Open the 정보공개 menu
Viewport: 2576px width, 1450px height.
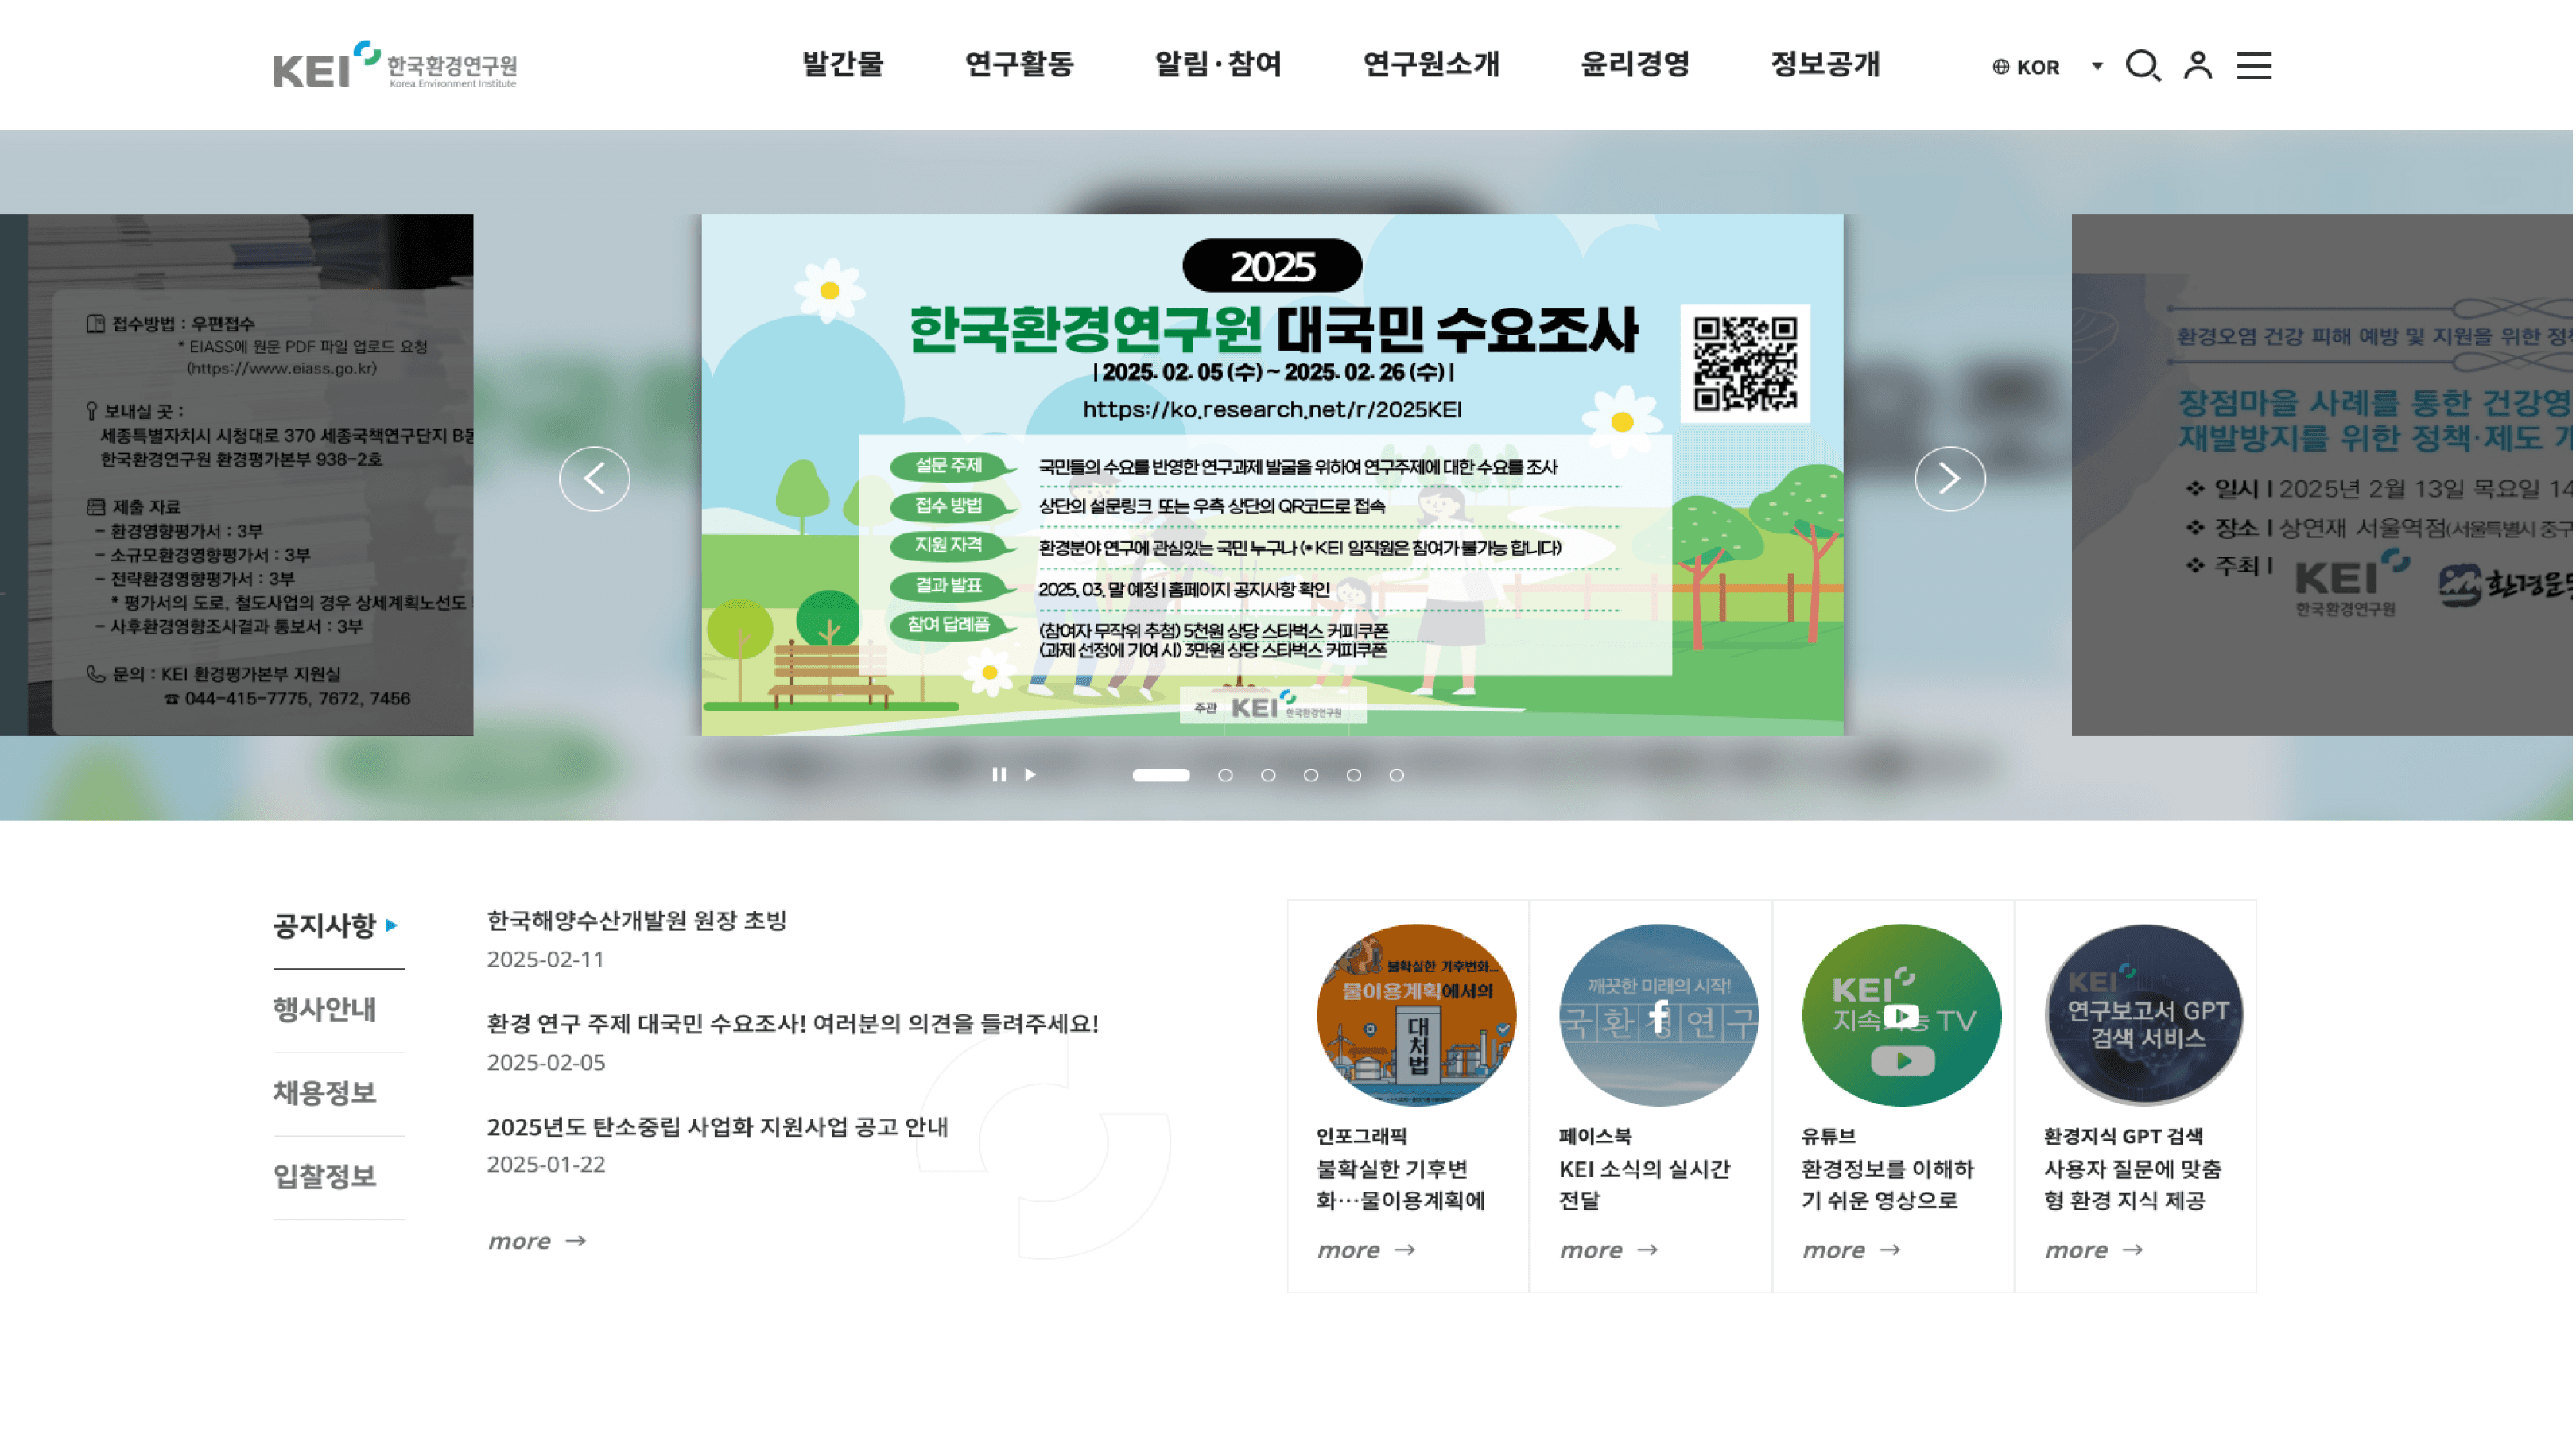pos(1825,65)
